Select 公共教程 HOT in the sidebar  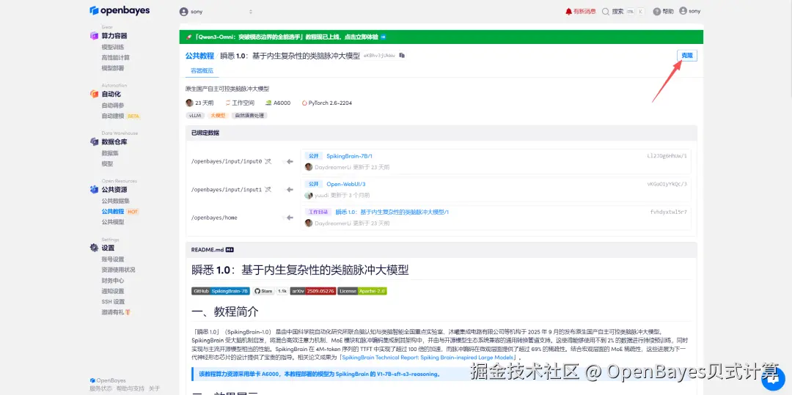point(120,211)
